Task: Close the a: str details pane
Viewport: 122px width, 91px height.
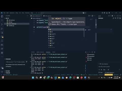Action: point(111,29)
